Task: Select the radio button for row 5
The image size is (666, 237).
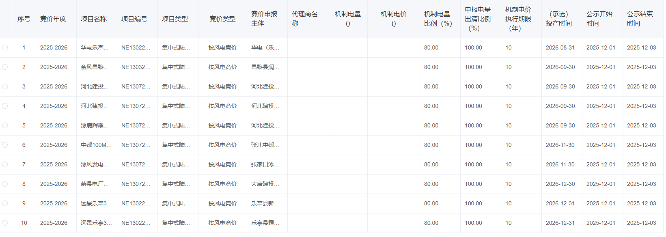Action: tap(5, 125)
